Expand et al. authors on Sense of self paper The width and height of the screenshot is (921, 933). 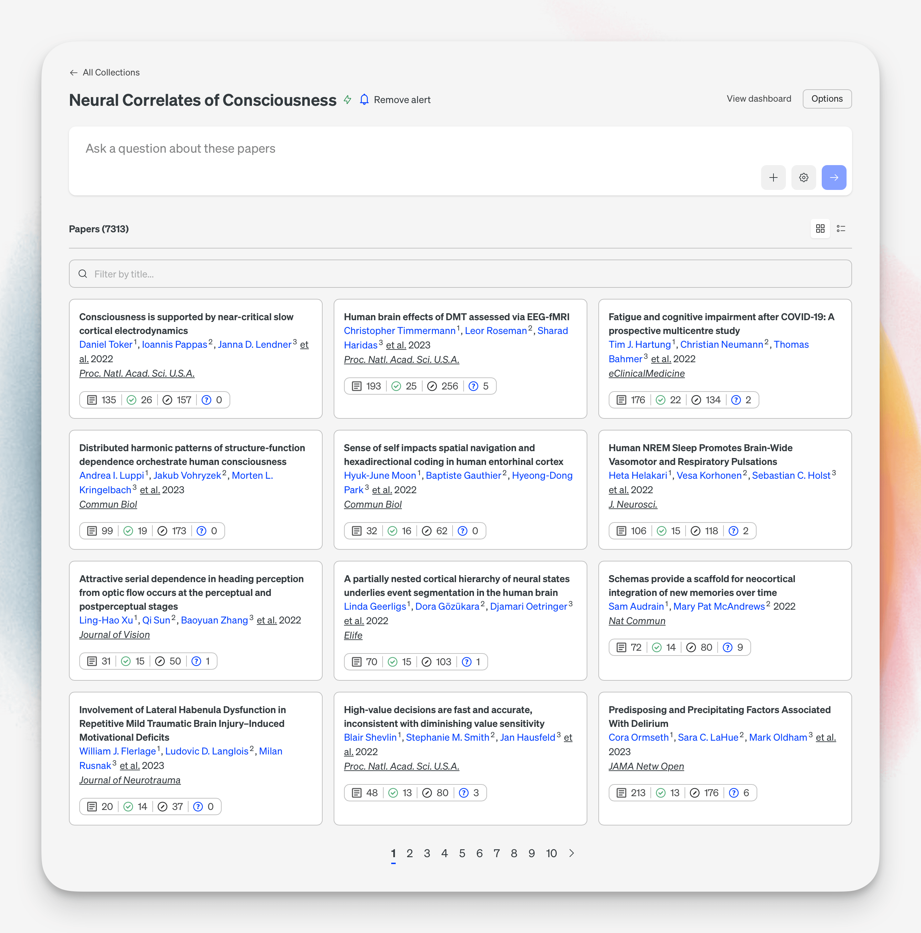click(x=382, y=490)
